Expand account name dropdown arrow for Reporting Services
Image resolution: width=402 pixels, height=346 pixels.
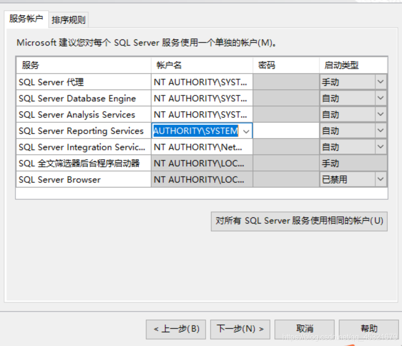click(x=246, y=131)
